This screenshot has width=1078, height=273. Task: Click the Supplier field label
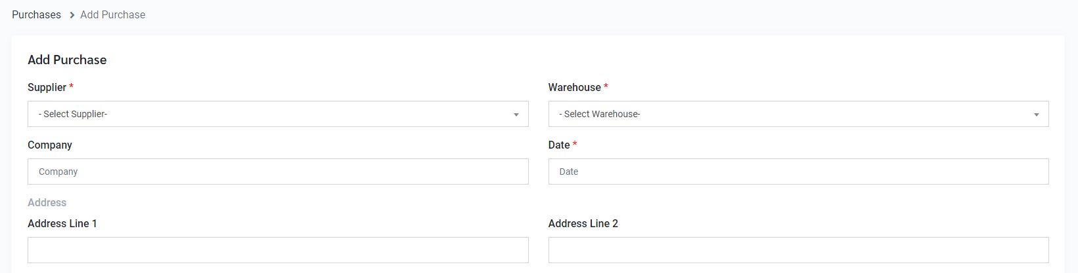[x=47, y=87]
